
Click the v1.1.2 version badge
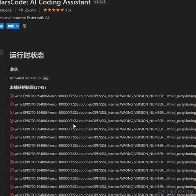100,2
